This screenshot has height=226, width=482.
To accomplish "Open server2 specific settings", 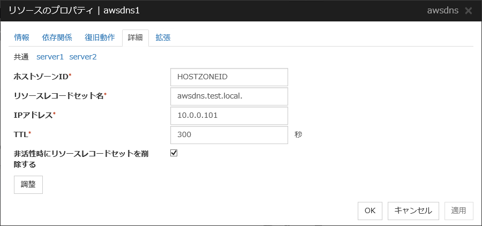I will click(83, 56).
